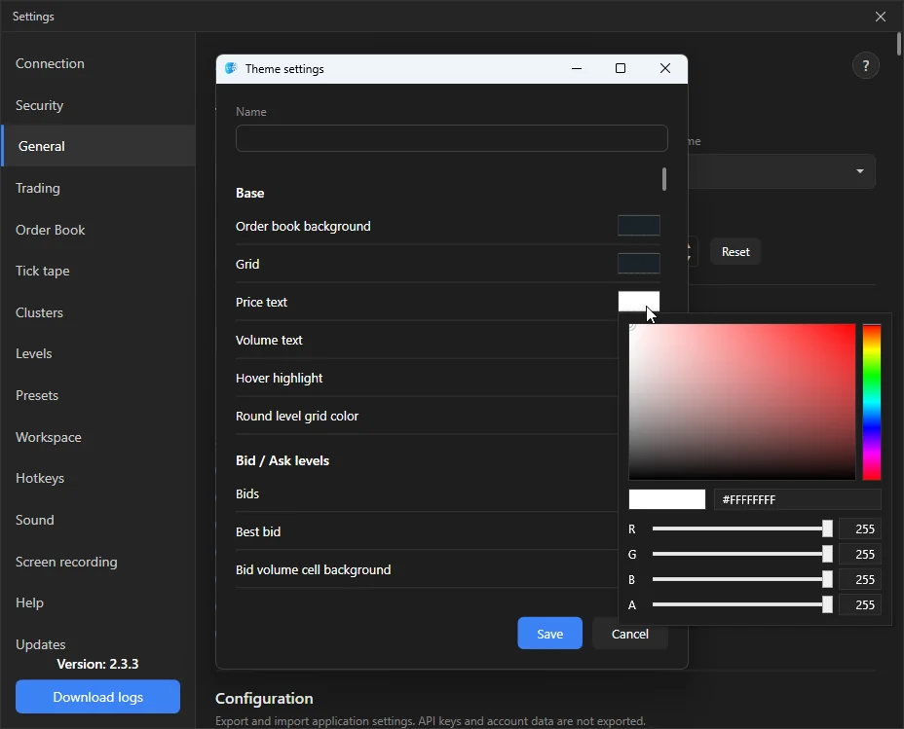The image size is (904, 729).
Task: Open the Grid color swatch
Action: pyautogui.click(x=639, y=264)
